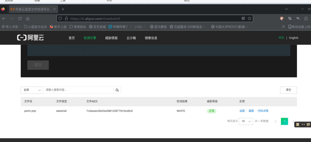Click the site security padlock icon
The height and width of the screenshot is (142, 311).
(67, 18)
